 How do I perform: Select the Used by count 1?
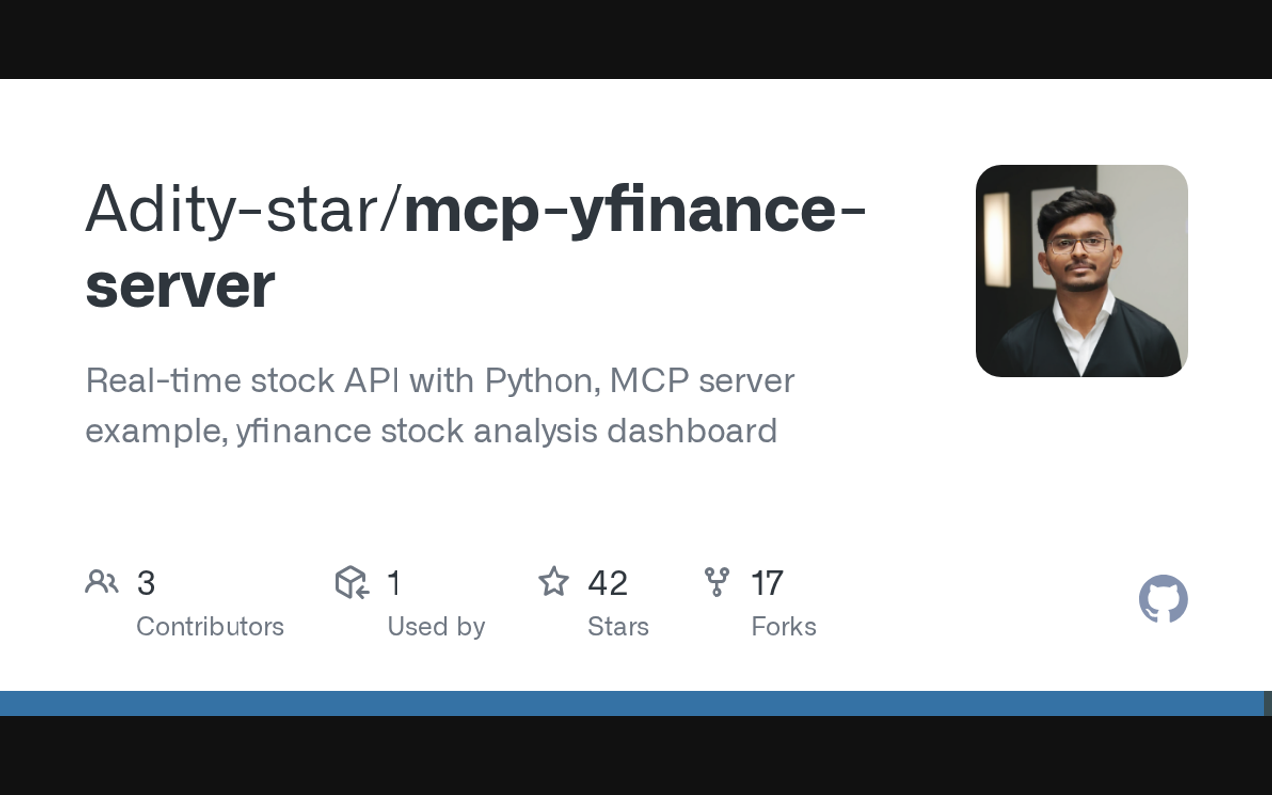coord(394,583)
